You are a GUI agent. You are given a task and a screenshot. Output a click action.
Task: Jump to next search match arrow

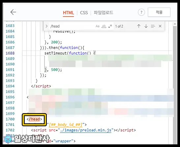coord(146,26)
